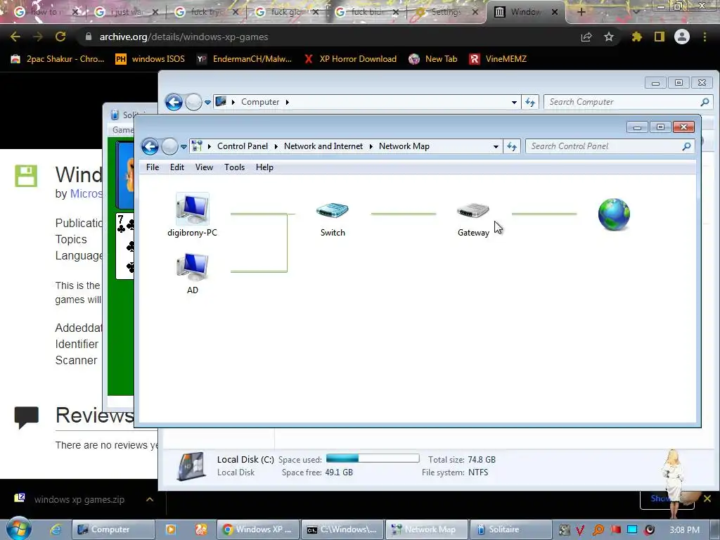Open the windows ISOS bookmark
The width and height of the screenshot is (720, 540).
click(x=150, y=59)
